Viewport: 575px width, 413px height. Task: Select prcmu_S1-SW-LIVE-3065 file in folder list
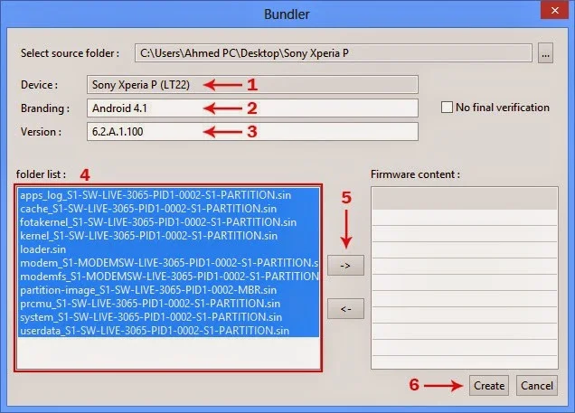[x=169, y=304]
